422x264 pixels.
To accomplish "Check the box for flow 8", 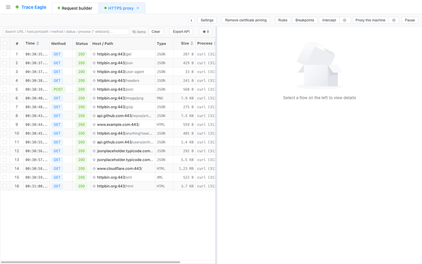I will 5,116.
